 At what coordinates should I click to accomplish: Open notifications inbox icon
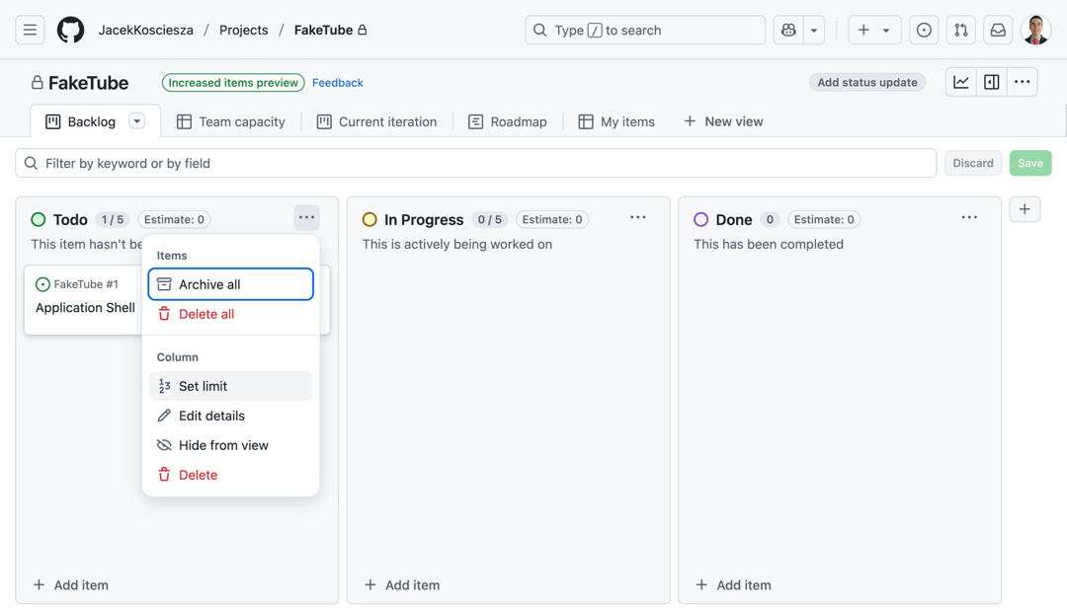(x=998, y=30)
